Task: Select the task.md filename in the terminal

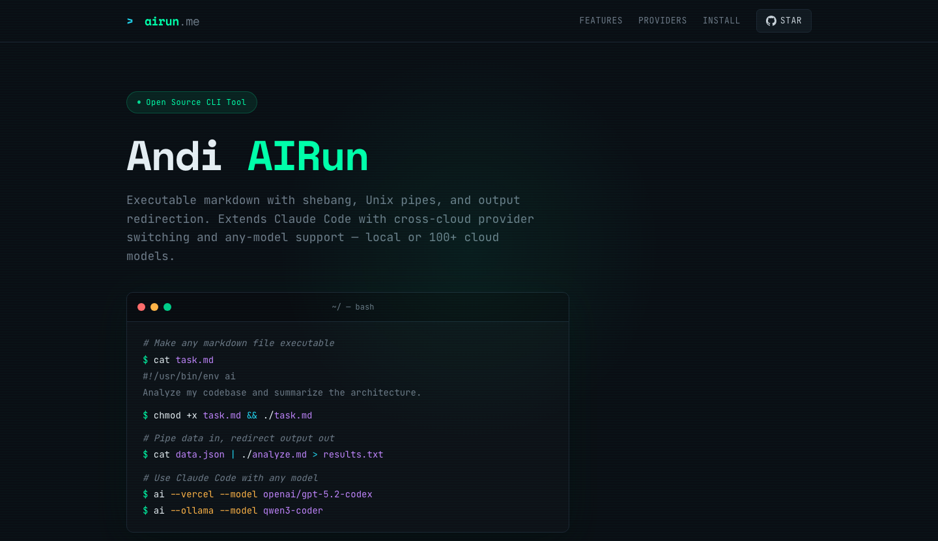Action: pos(194,360)
